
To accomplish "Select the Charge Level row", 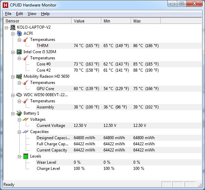I will click(119, 169).
